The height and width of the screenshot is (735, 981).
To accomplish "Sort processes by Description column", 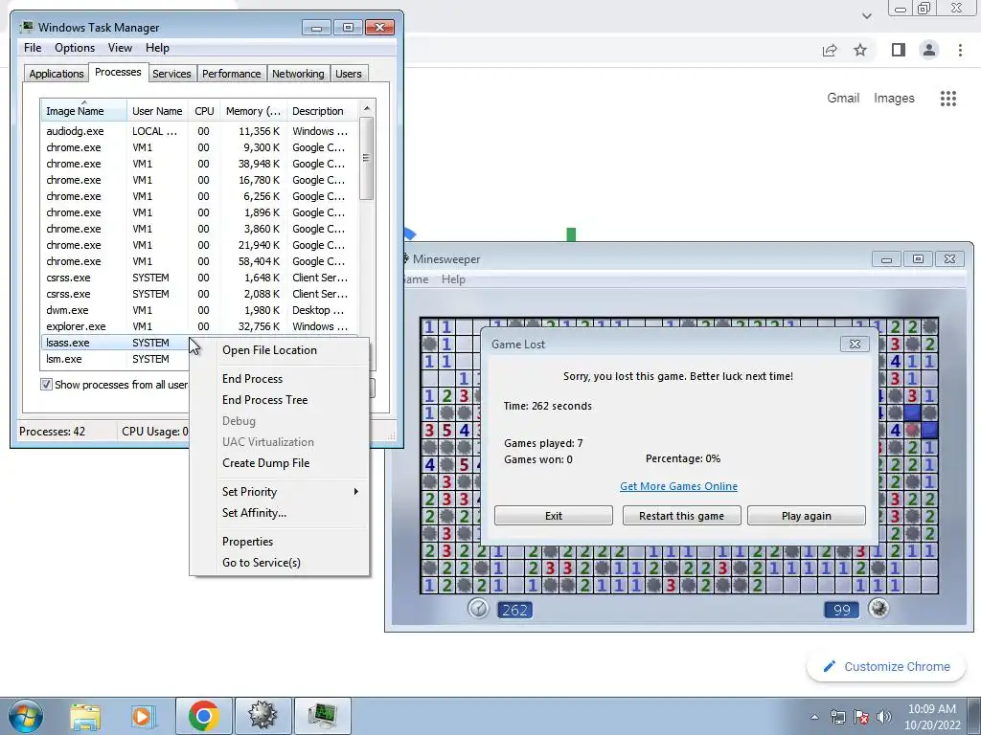I will pos(322,111).
